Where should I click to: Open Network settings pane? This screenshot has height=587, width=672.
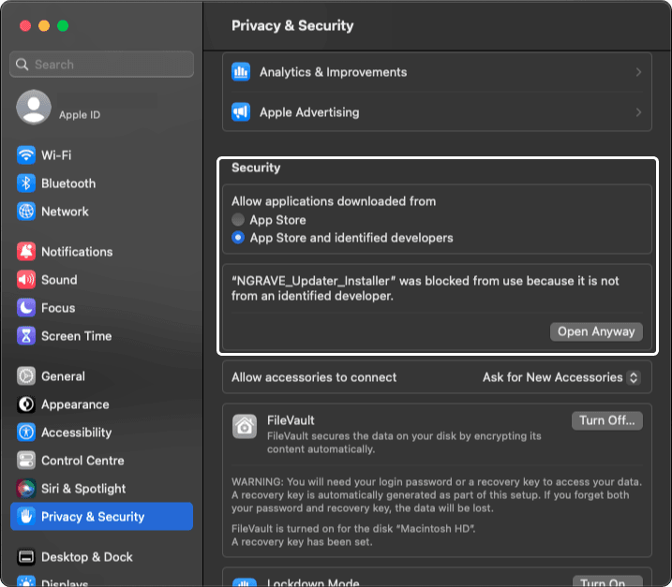[101, 211]
